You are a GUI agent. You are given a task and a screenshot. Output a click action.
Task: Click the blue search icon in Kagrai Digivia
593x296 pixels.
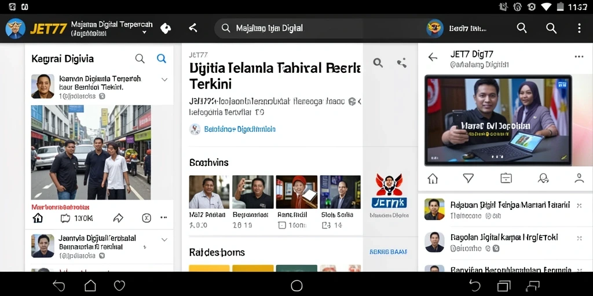click(162, 58)
